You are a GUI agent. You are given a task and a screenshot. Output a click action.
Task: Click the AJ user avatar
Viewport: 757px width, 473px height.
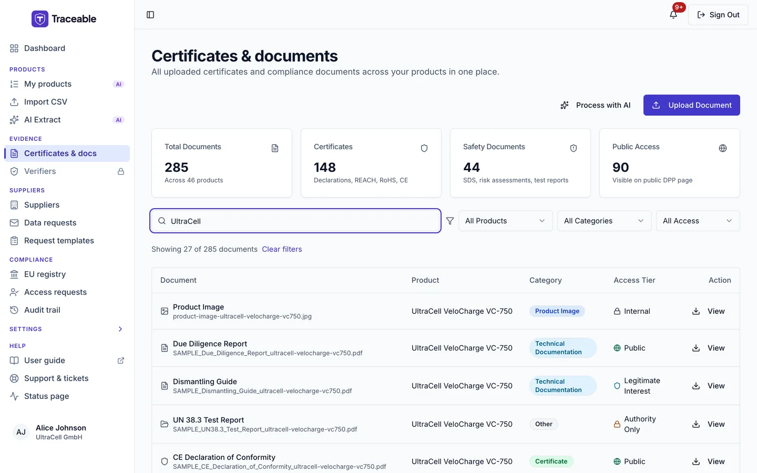[x=21, y=432]
